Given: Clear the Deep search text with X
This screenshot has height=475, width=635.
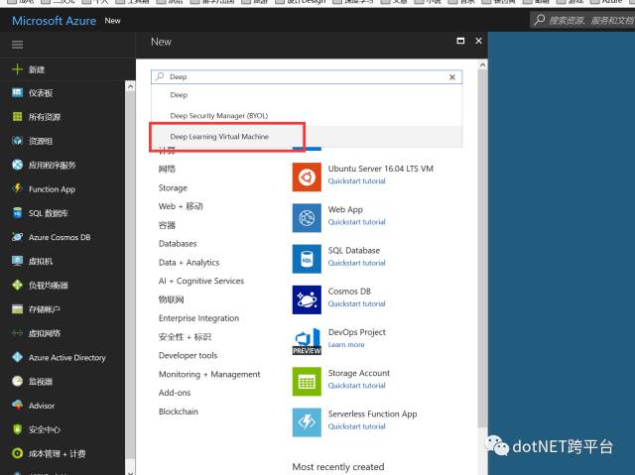Looking at the screenshot, I should tap(452, 77).
